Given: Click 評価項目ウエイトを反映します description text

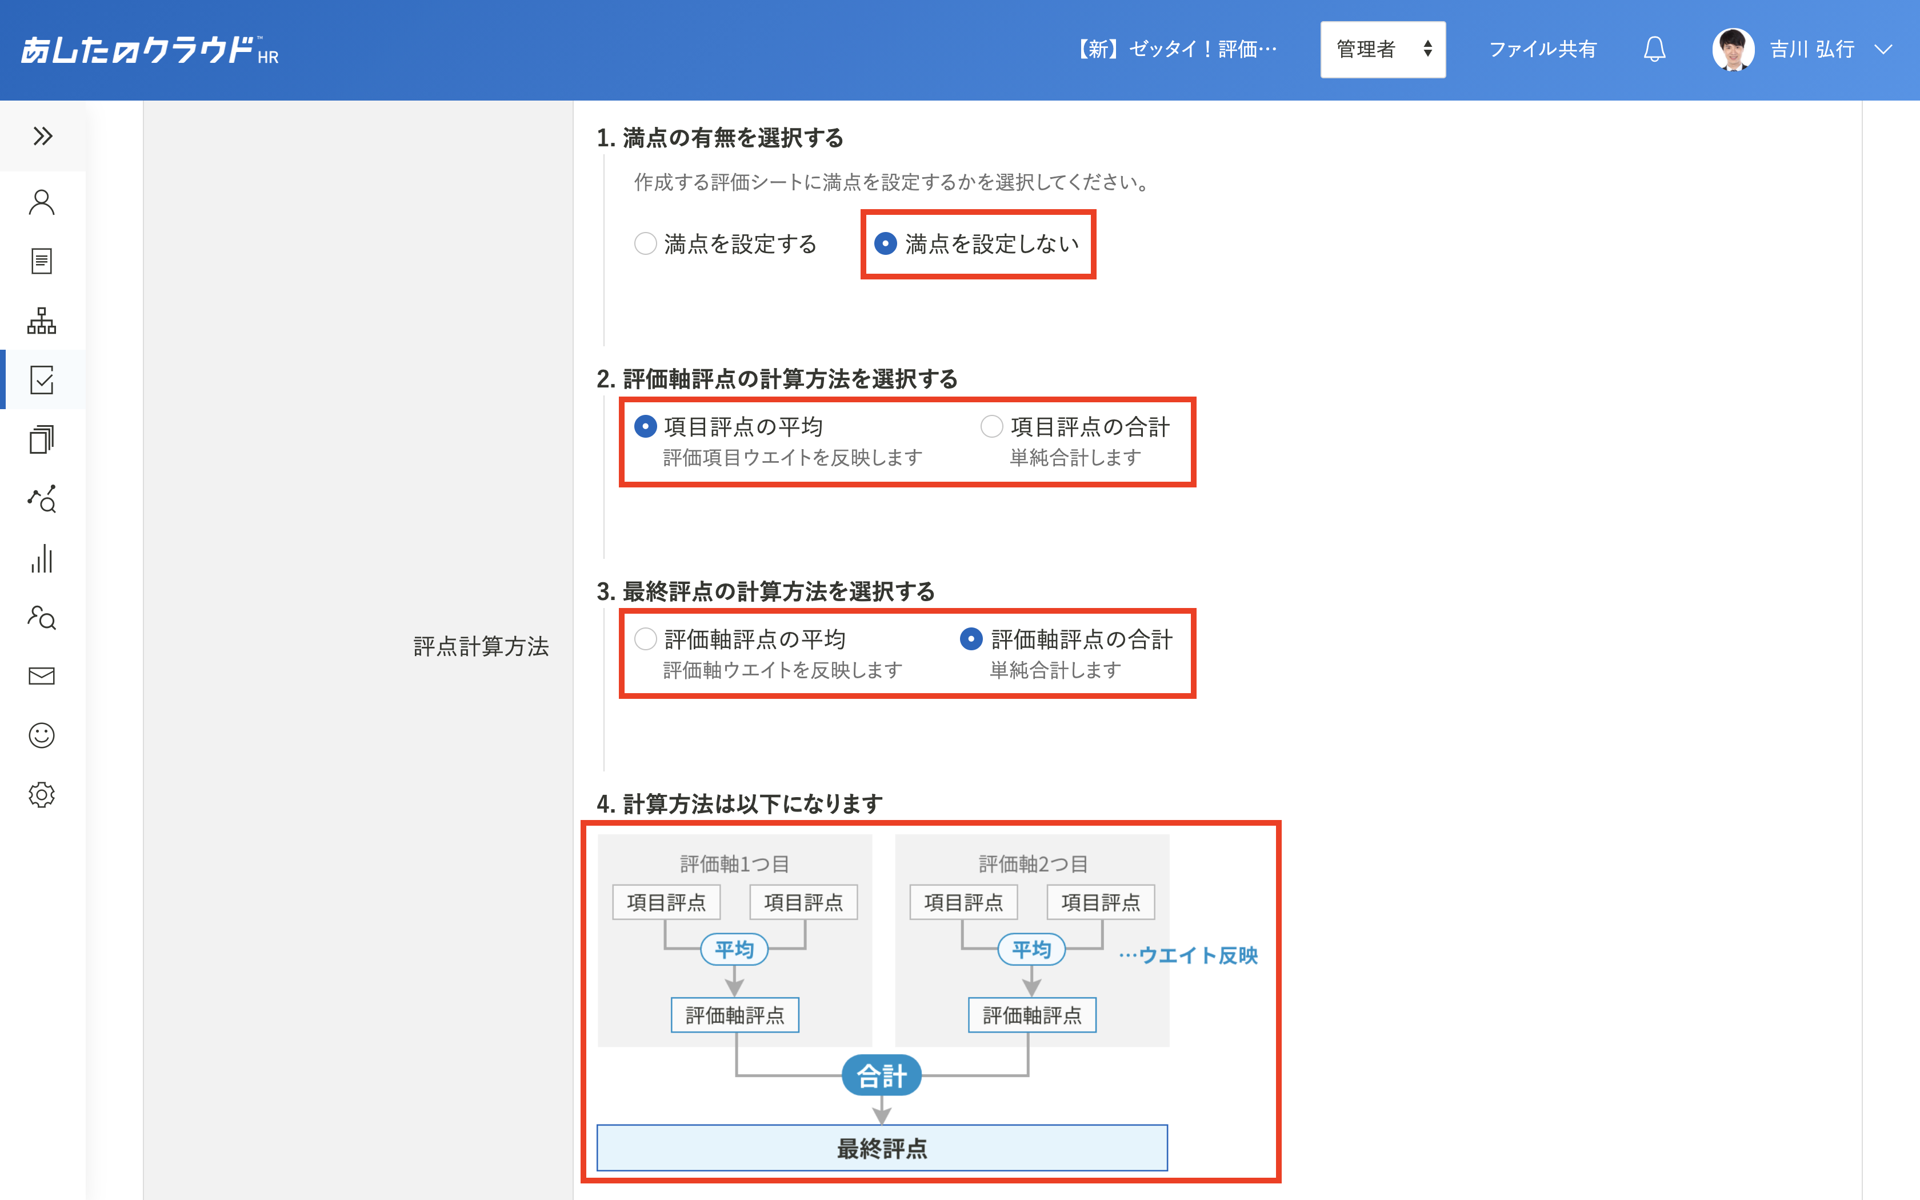Looking at the screenshot, I should [793, 458].
